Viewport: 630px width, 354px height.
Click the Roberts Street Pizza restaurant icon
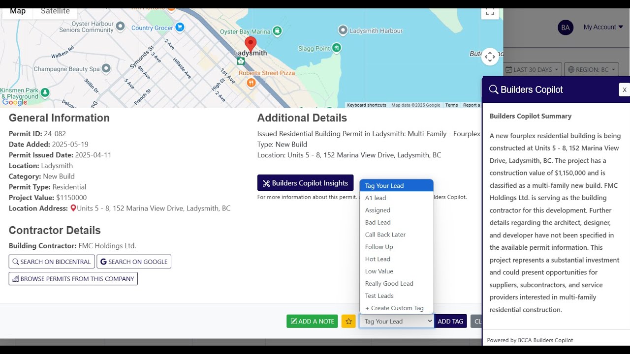coord(251,83)
